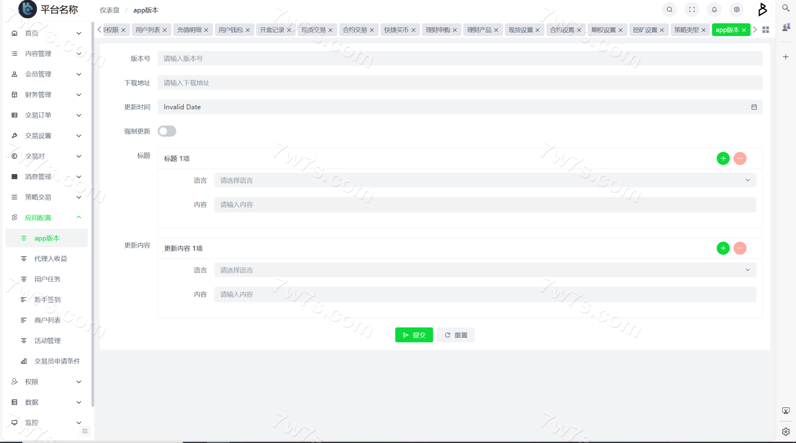Toggle the 强制更新 switch
796x443 pixels.
point(167,131)
